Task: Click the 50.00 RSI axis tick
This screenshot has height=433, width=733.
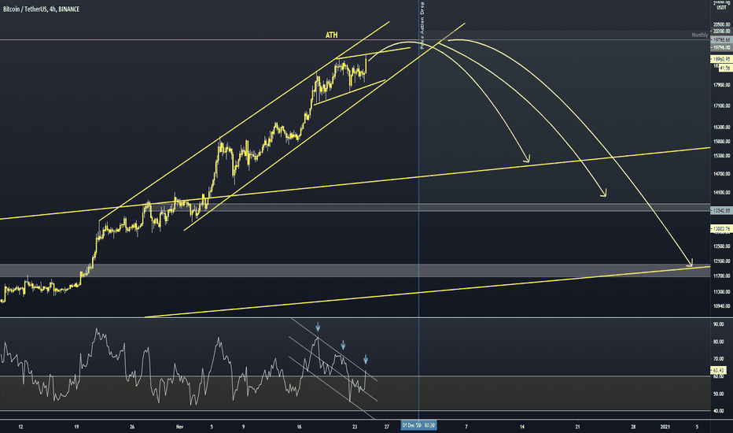Action: click(719, 394)
